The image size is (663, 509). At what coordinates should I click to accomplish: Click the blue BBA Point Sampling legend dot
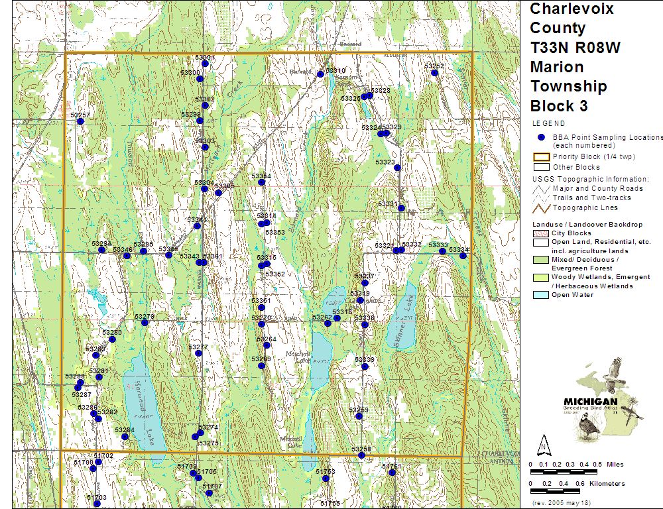pos(541,137)
